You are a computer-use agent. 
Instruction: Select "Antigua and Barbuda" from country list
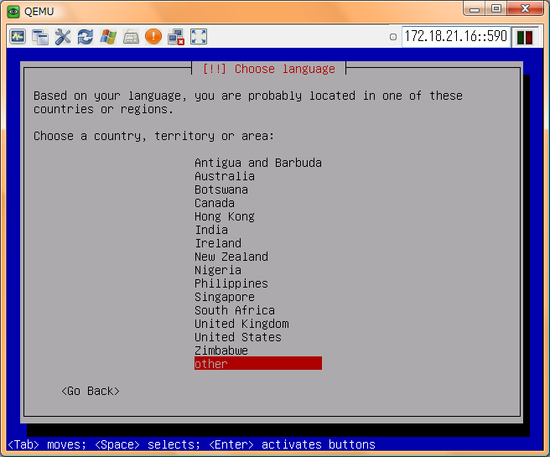point(258,163)
